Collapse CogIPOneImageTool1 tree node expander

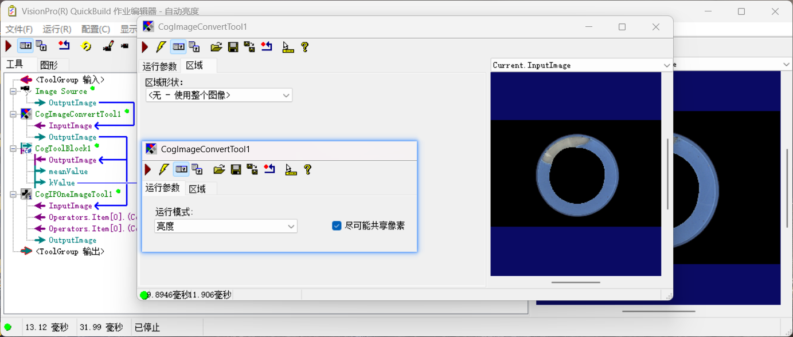point(13,194)
